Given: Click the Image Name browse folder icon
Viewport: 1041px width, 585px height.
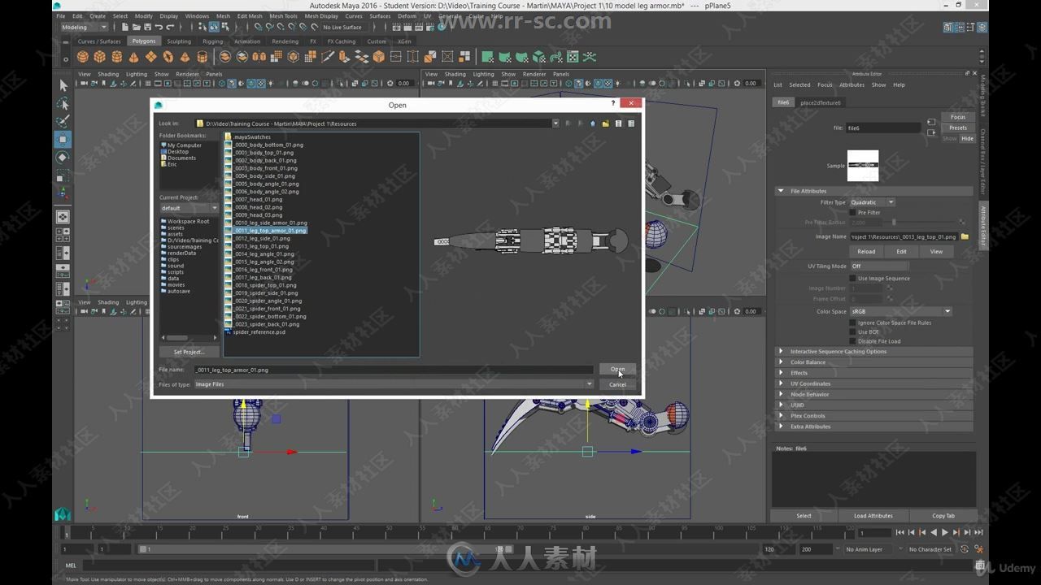Looking at the screenshot, I should click(965, 236).
